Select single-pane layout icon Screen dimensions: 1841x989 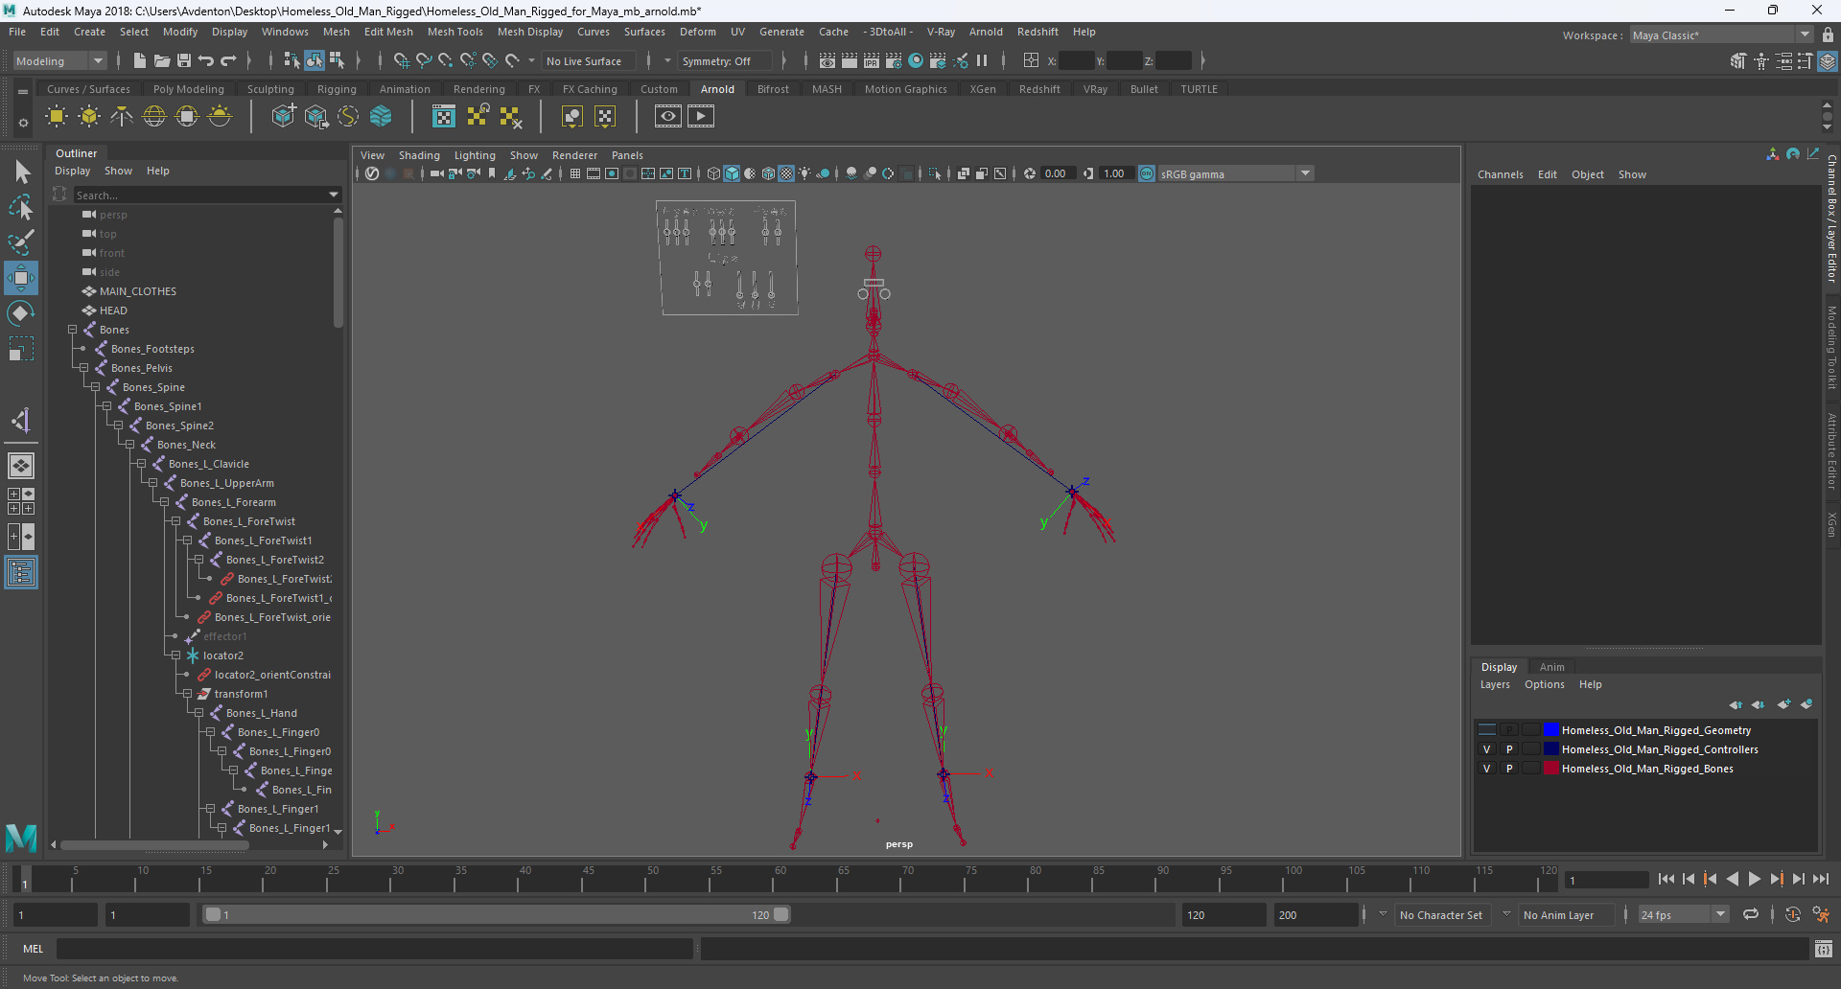pyautogui.click(x=21, y=466)
